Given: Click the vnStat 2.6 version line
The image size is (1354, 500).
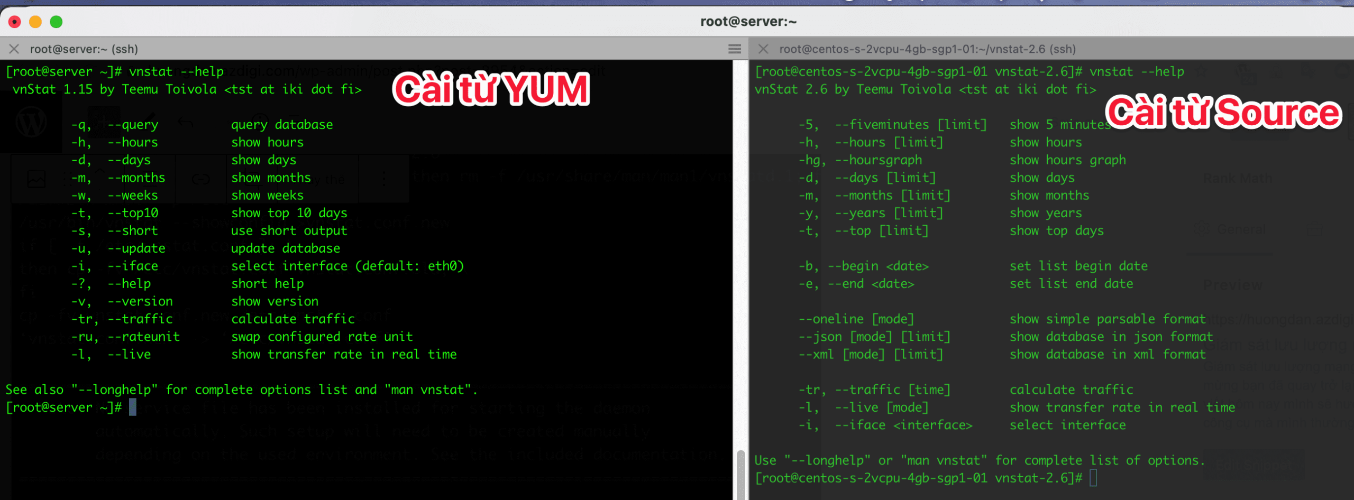Looking at the screenshot, I should 925,89.
